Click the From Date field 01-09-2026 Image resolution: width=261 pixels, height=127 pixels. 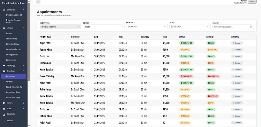[147, 27]
